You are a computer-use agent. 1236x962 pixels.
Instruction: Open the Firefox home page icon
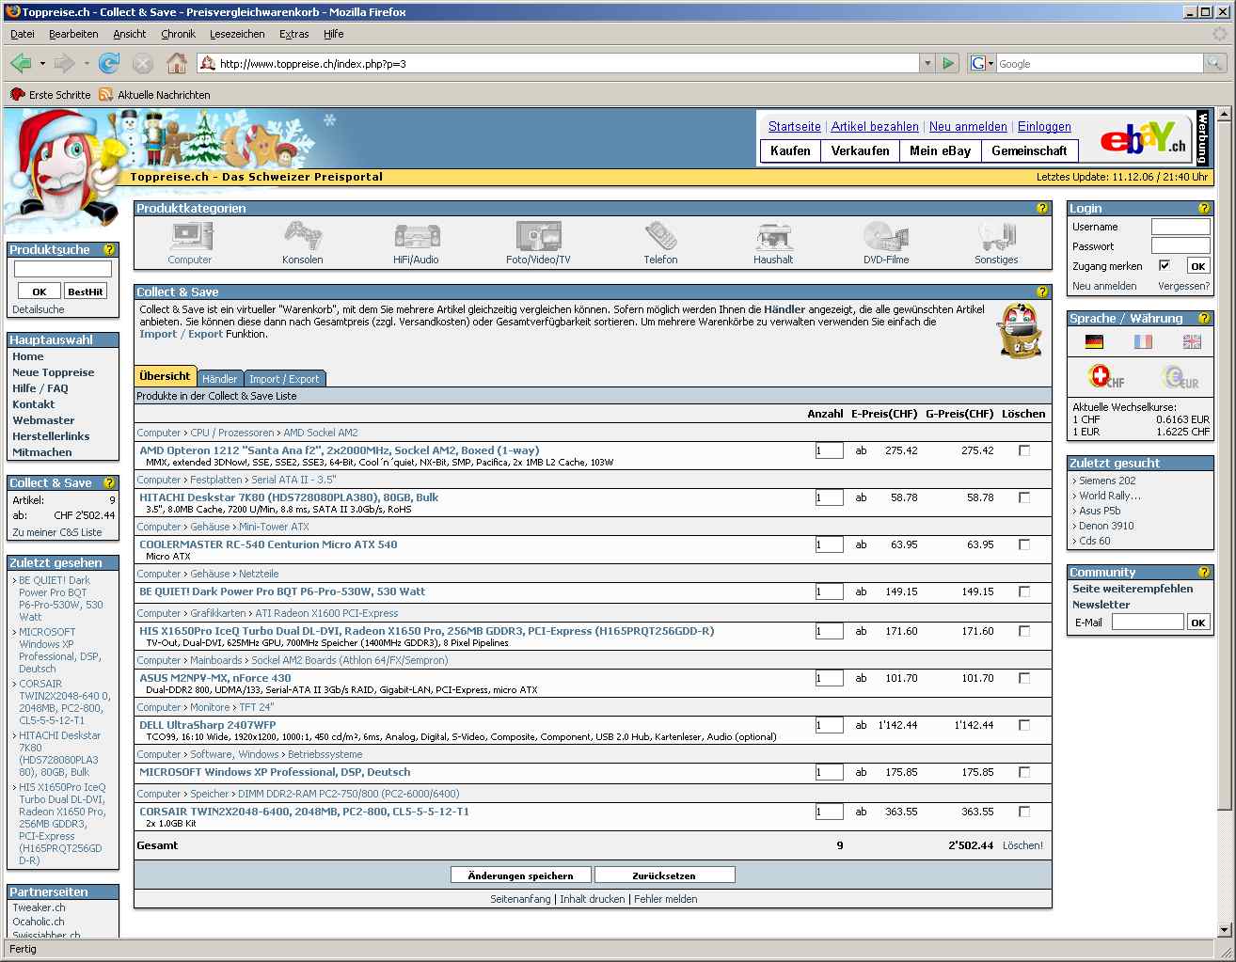(177, 63)
